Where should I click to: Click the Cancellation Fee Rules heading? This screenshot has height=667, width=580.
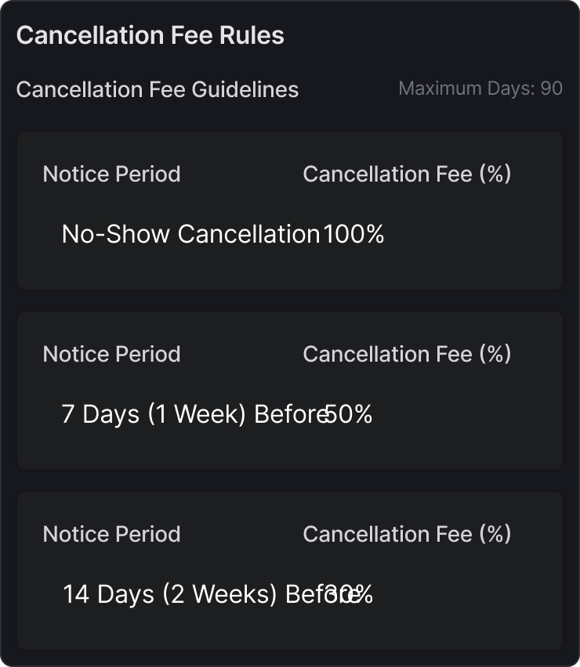coord(150,36)
